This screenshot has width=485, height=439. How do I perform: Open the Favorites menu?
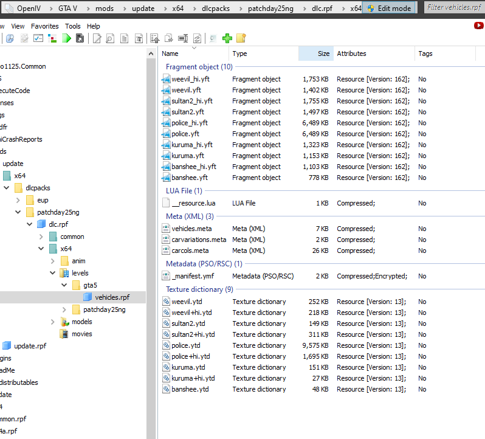45,26
